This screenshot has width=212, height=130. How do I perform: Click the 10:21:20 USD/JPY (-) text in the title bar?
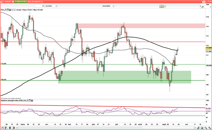35,2
